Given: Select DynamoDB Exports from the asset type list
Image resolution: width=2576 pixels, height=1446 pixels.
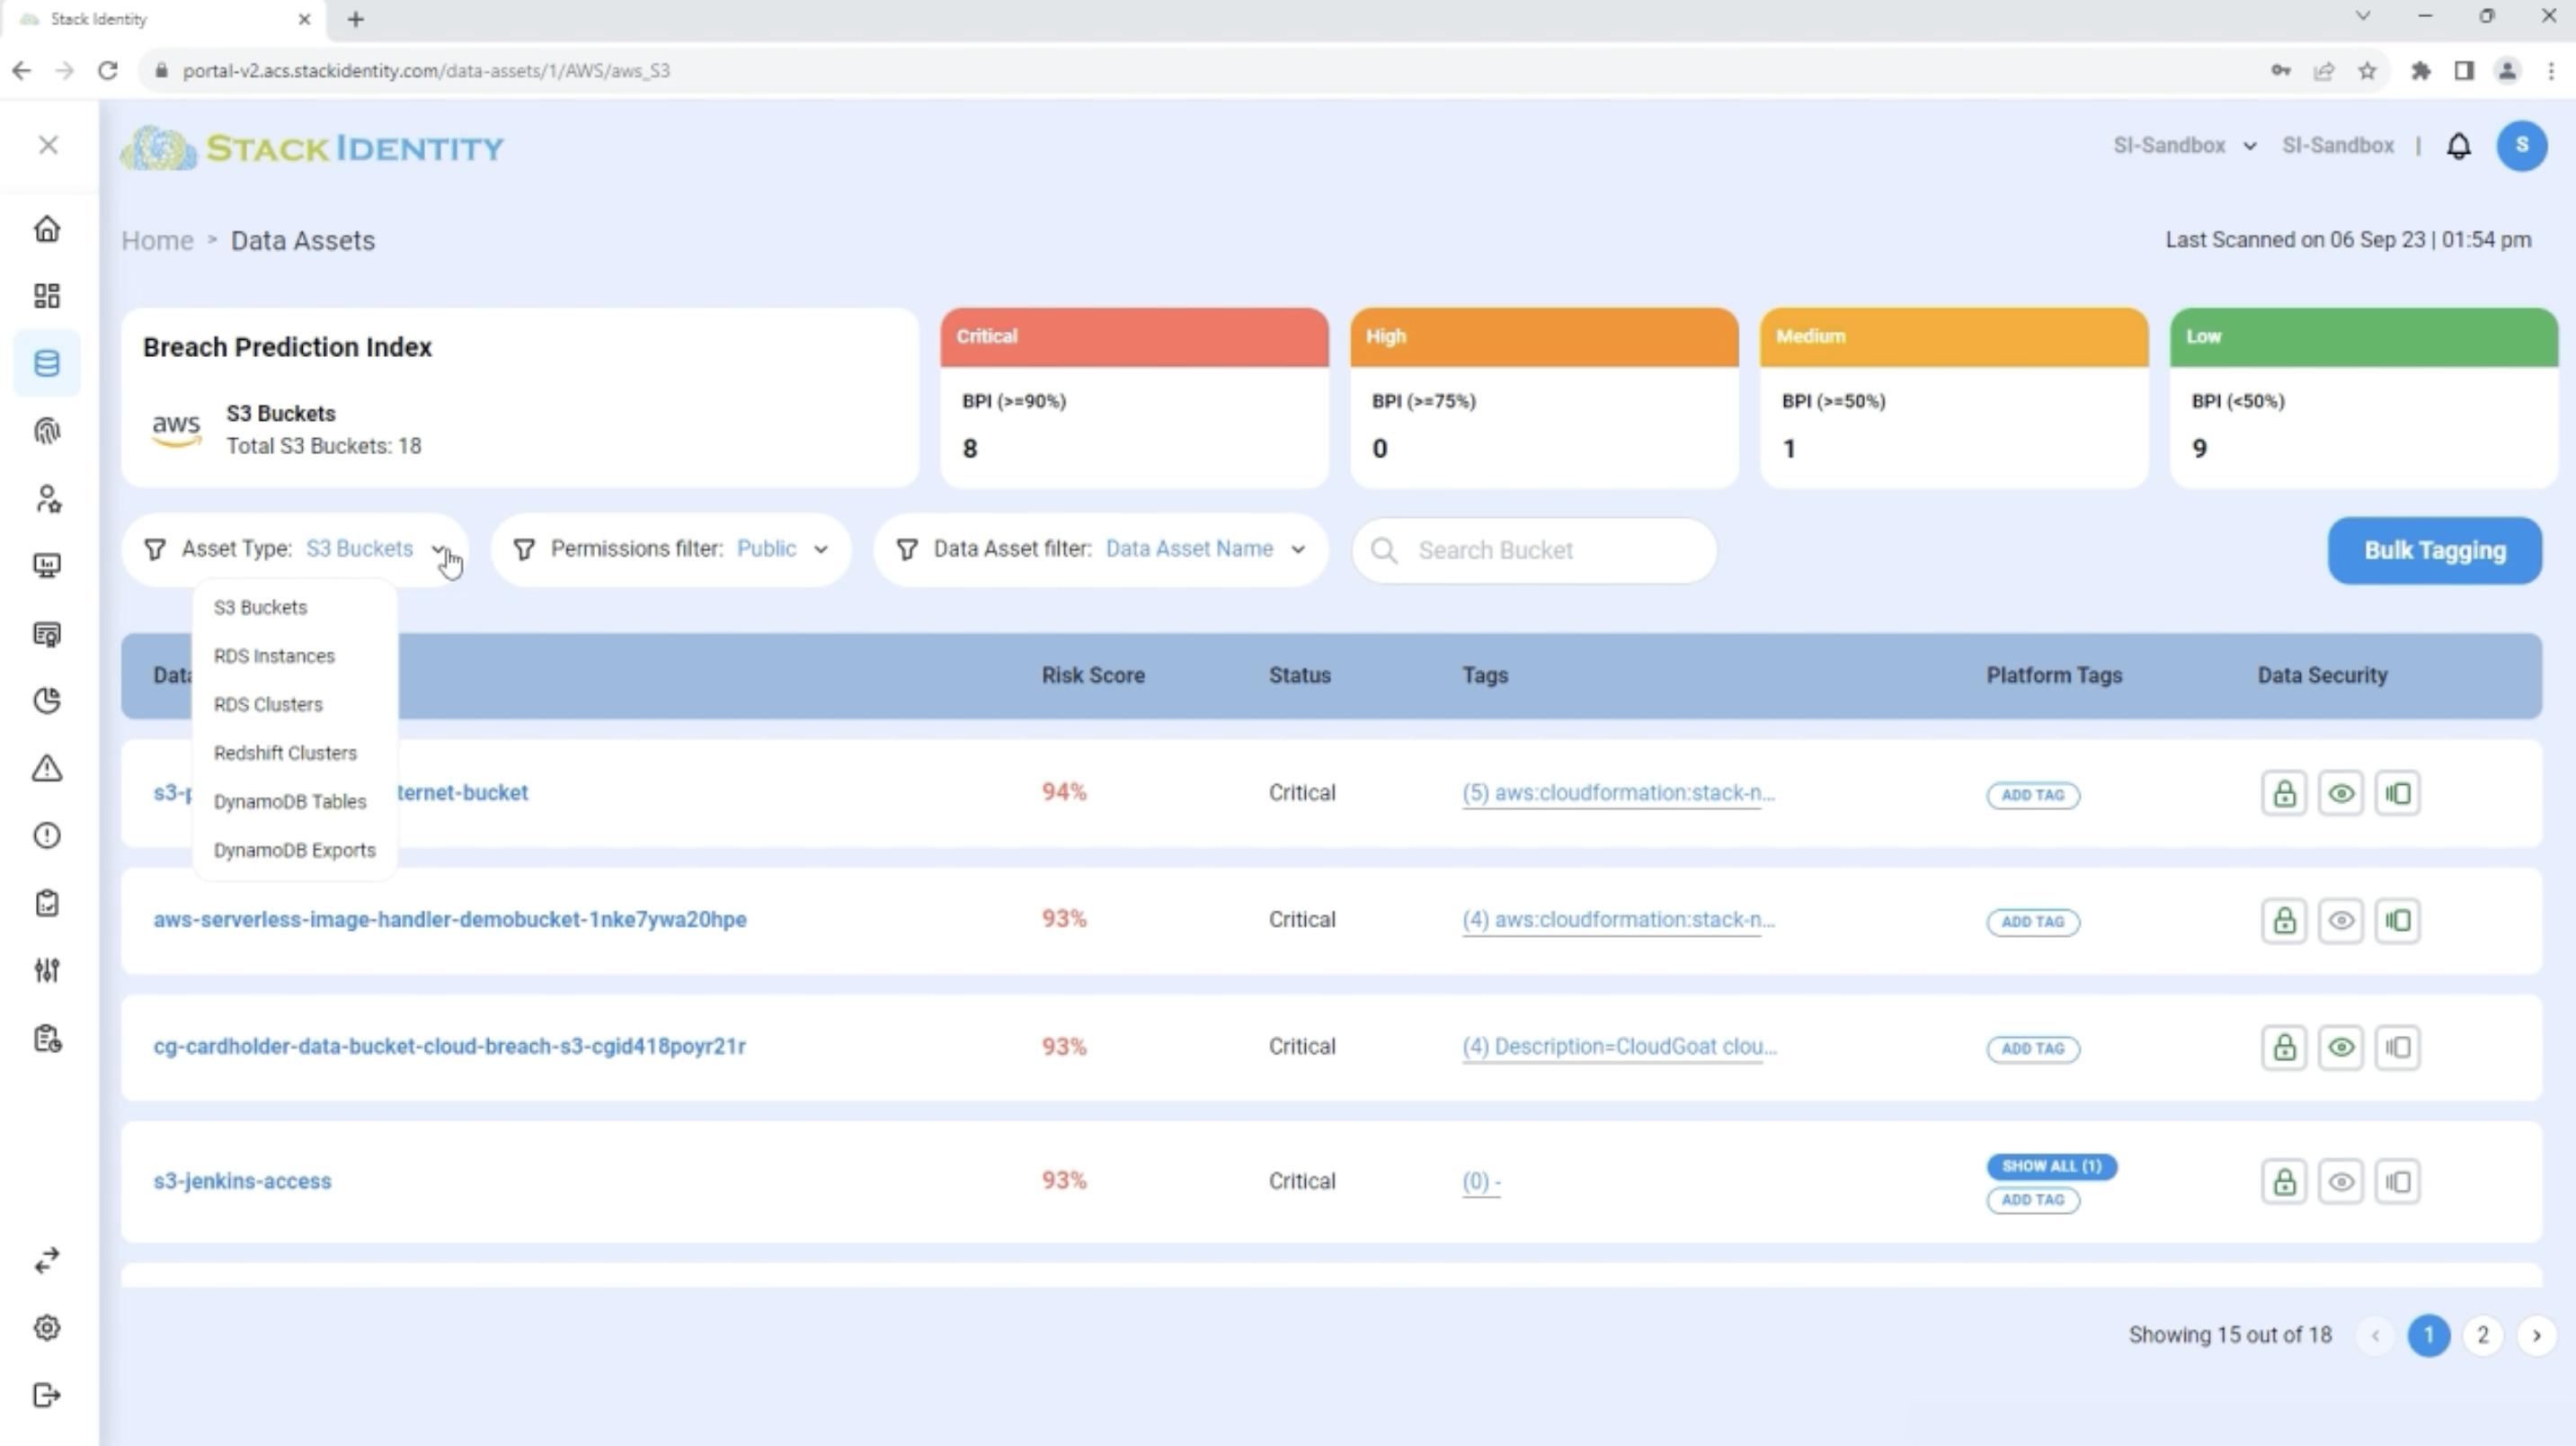Looking at the screenshot, I should 295,851.
